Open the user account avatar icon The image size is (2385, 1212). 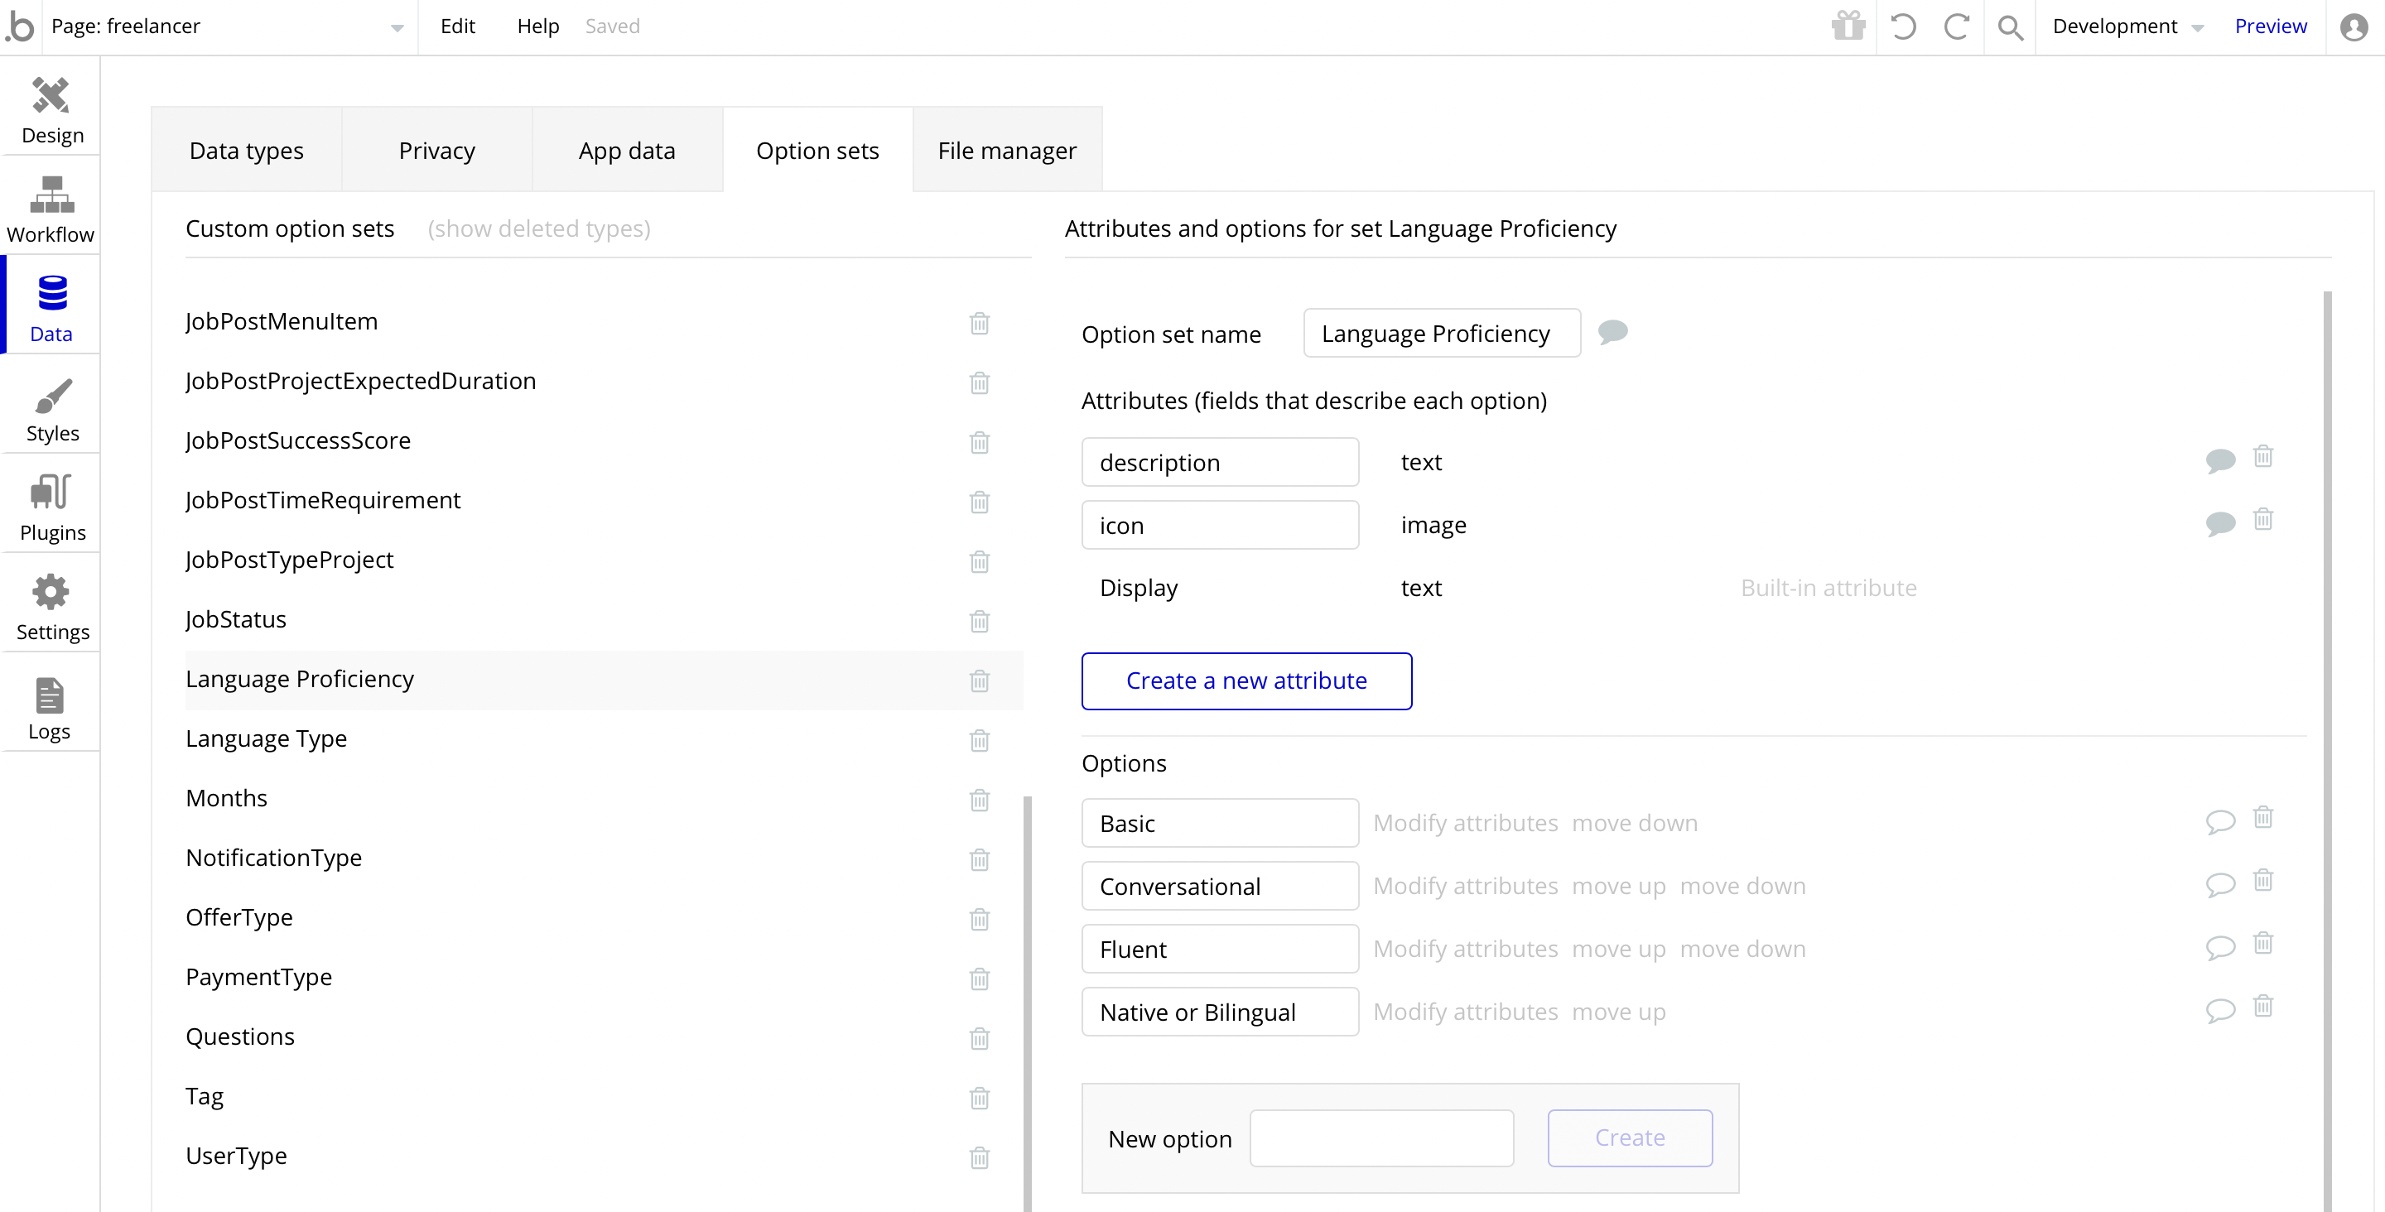[2353, 26]
